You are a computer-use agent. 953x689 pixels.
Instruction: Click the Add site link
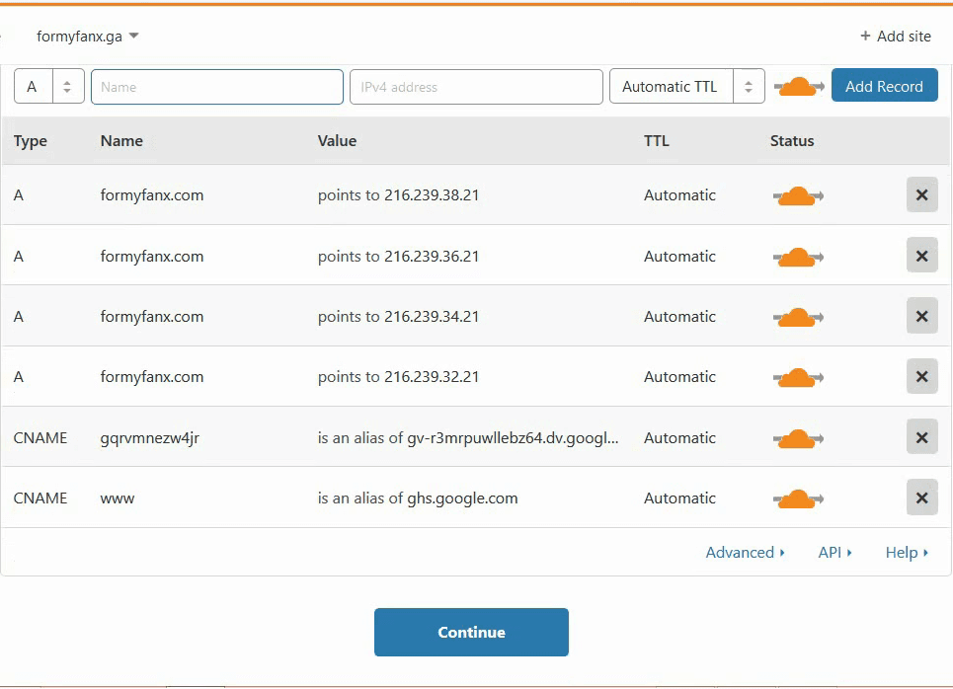(895, 37)
